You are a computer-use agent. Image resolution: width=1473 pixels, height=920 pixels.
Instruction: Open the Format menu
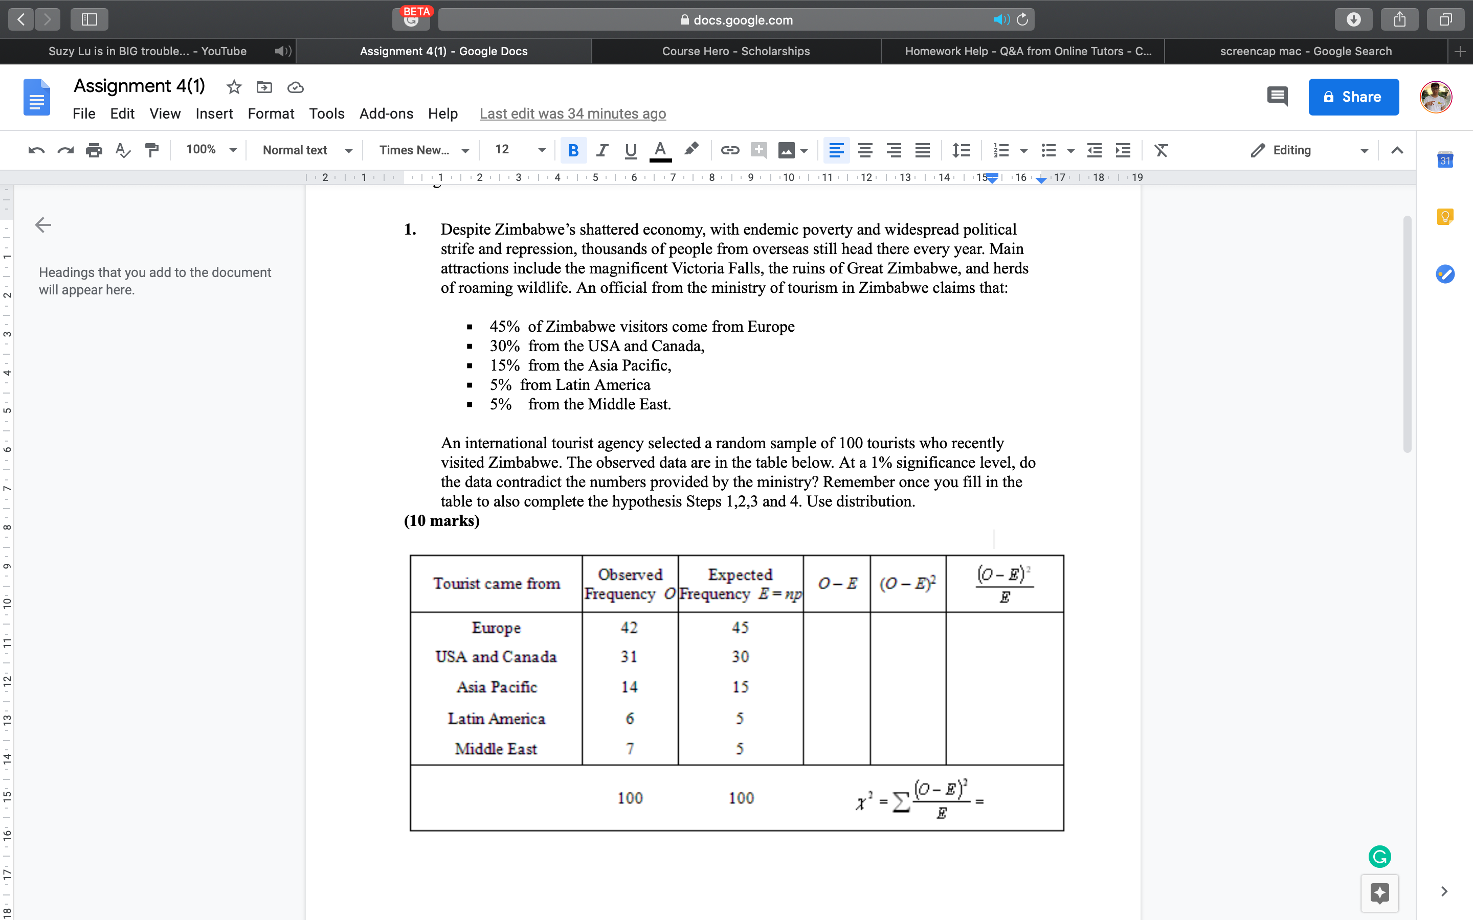click(x=271, y=113)
